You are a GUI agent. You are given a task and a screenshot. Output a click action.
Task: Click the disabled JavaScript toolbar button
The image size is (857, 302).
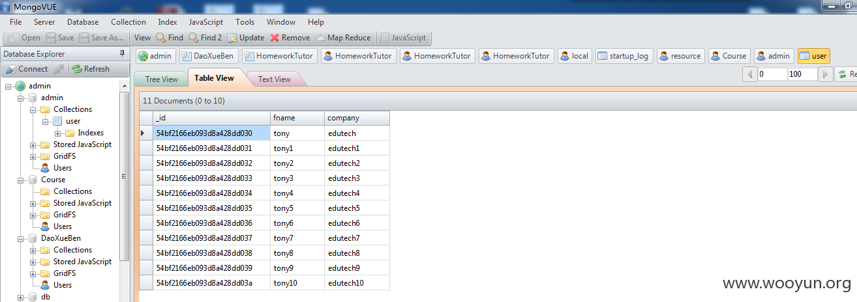403,38
